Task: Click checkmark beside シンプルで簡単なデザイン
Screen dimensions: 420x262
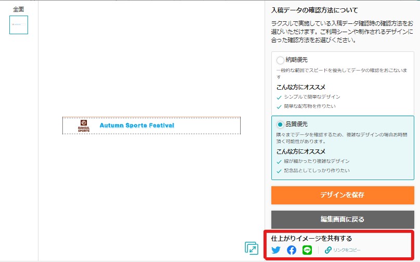Action: (x=279, y=98)
